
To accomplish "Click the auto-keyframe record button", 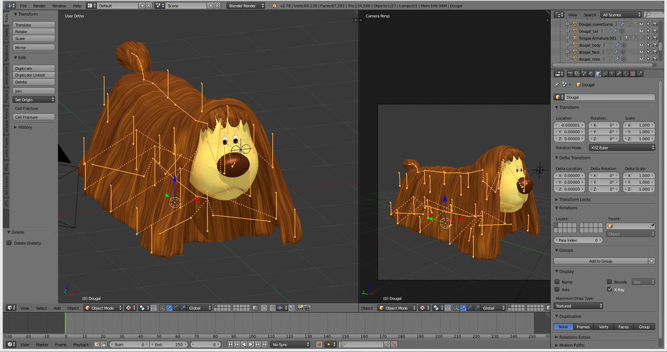I will click(x=319, y=344).
